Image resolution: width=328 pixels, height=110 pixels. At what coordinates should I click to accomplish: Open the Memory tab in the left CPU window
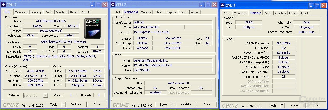(36, 12)
